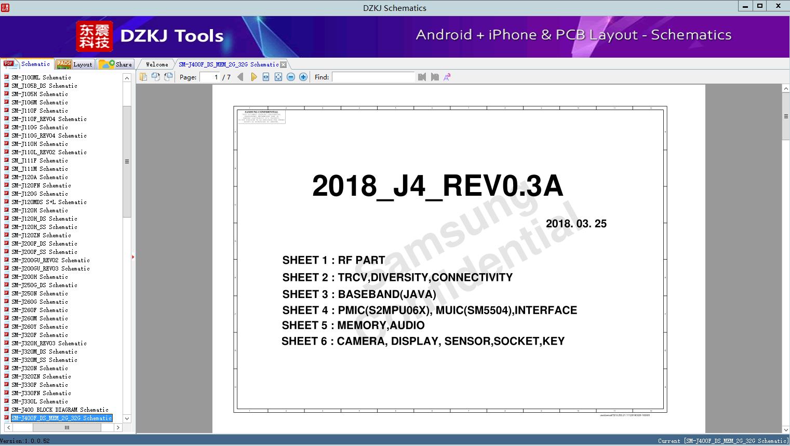Select SM-J200GU_REV02 Schematic entry
Screen dimensions: 790x446
50,260
